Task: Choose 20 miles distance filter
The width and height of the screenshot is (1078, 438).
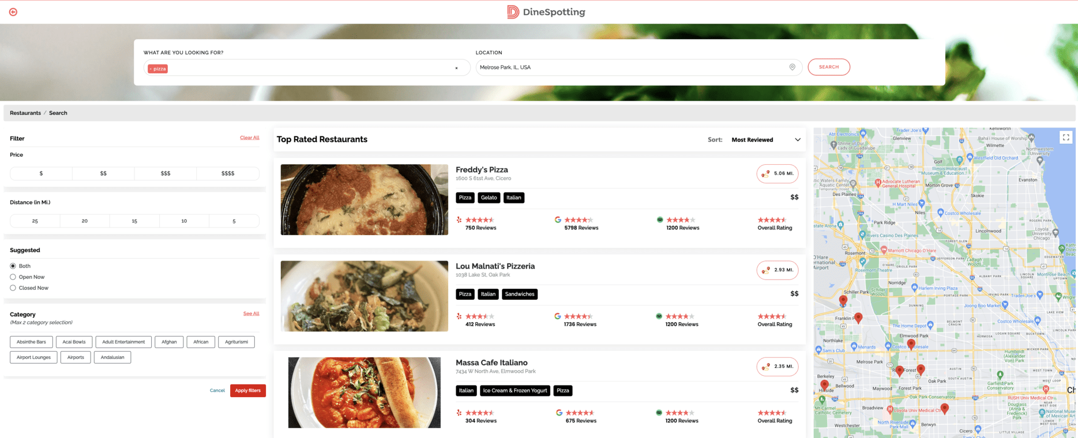Action: pyautogui.click(x=85, y=221)
